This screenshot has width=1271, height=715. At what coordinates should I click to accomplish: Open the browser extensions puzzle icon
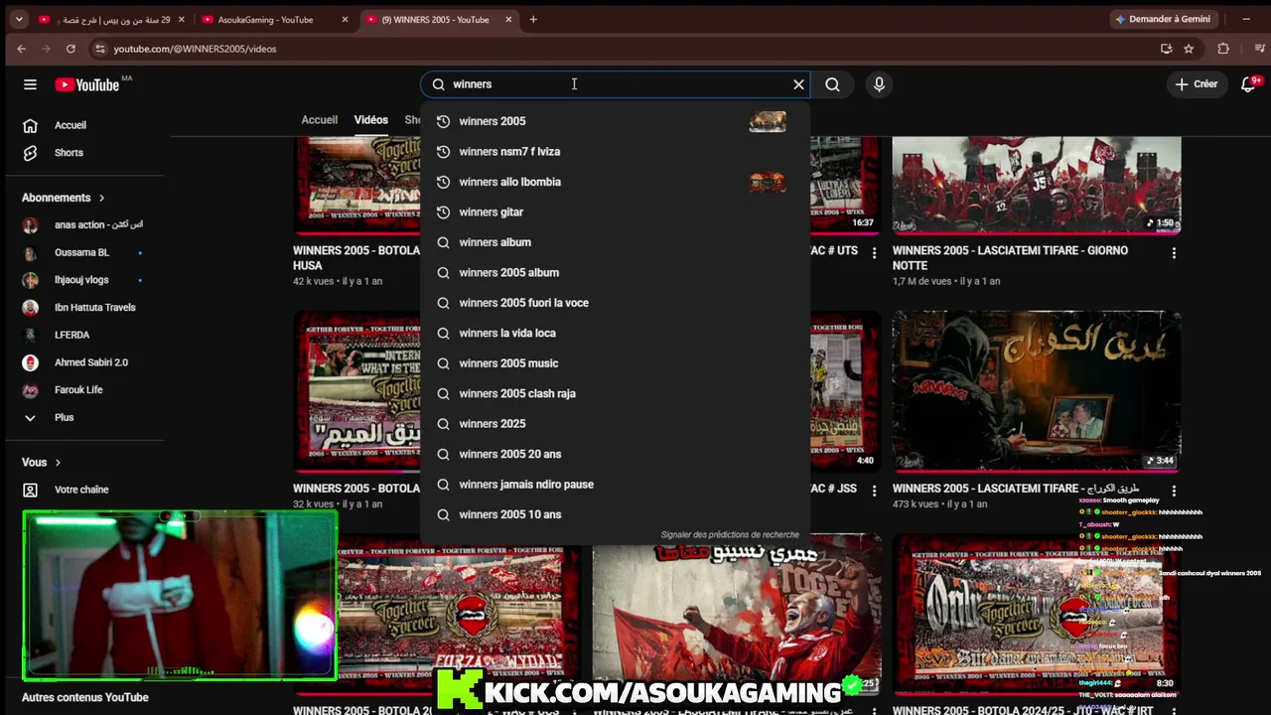1223,49
